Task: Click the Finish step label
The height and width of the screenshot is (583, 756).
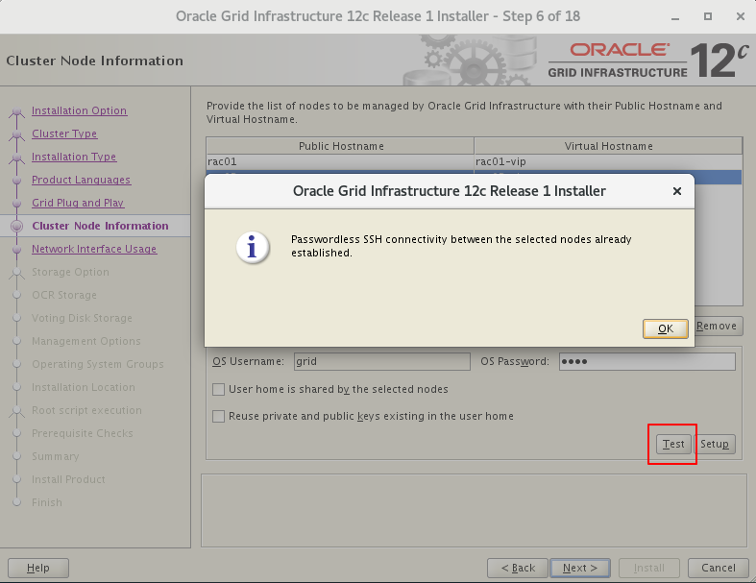Action: [x=47, y=502]
